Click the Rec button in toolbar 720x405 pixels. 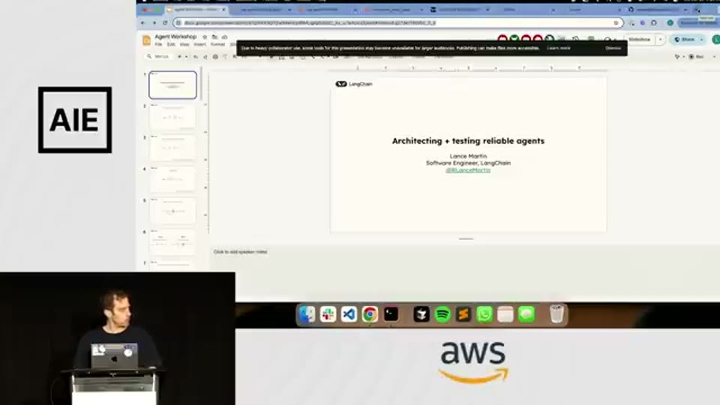point(697,56)
